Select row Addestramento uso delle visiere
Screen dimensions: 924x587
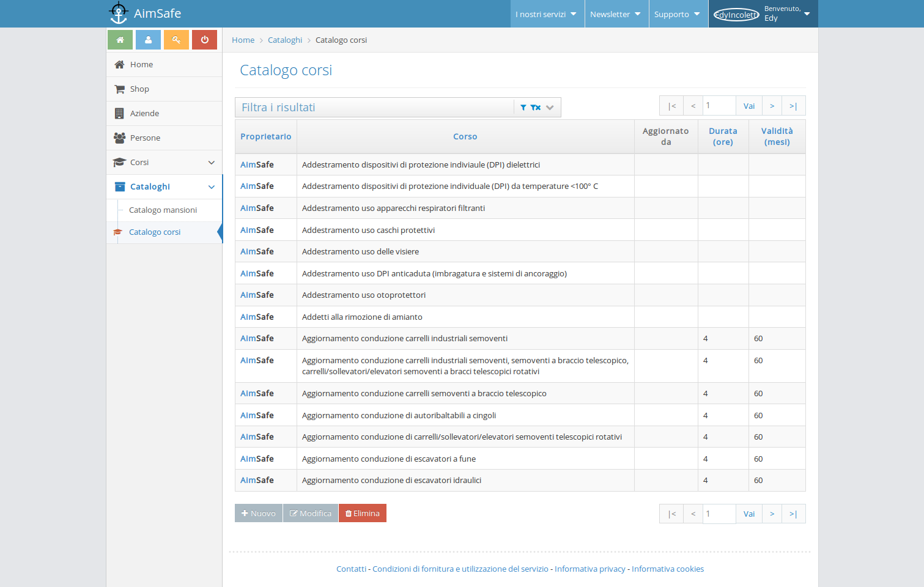[x=520, y=252]
